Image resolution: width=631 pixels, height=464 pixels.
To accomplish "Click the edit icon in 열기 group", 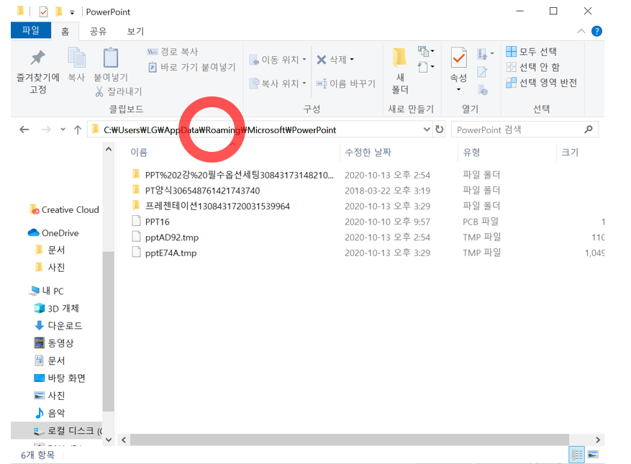I will coord(482,72).
